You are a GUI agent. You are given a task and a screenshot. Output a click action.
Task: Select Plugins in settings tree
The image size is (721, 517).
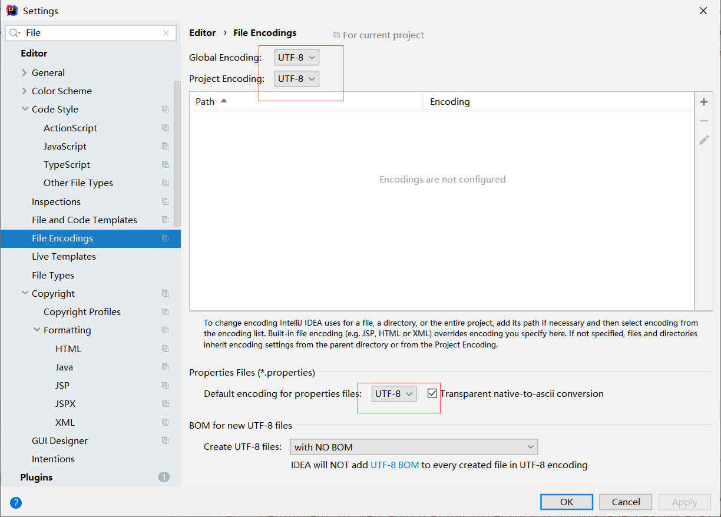pos(37,477)
